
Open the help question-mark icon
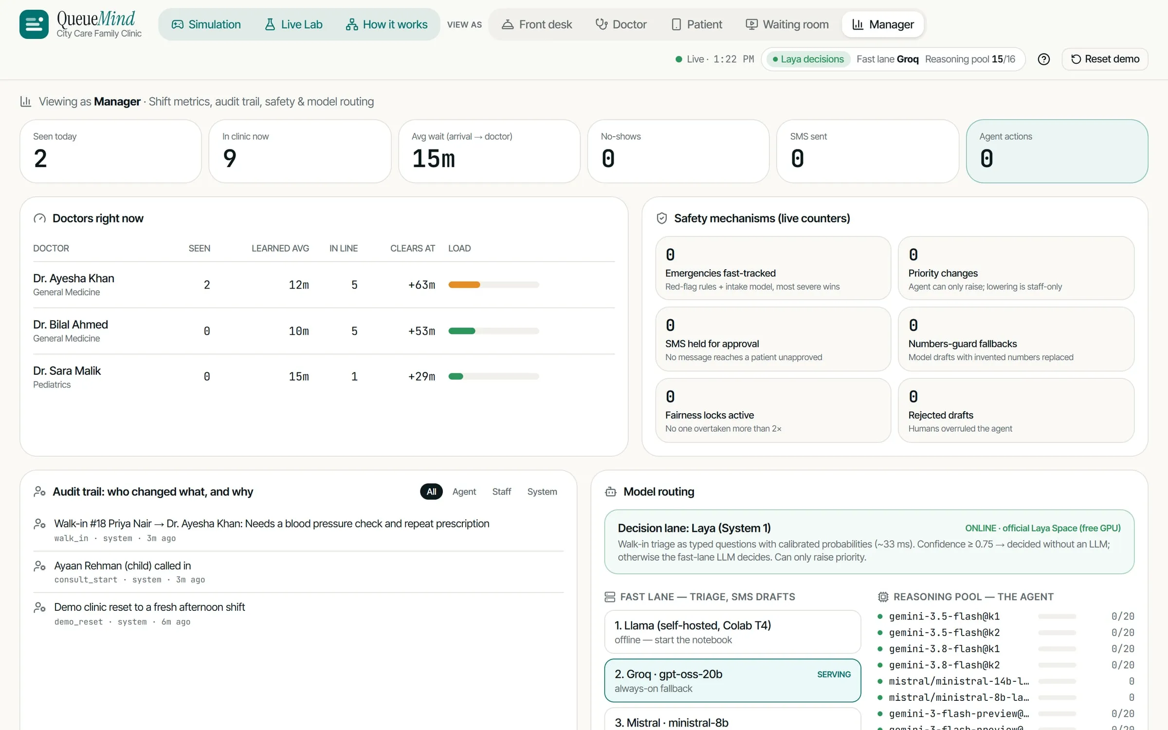tap(1043, 59)
